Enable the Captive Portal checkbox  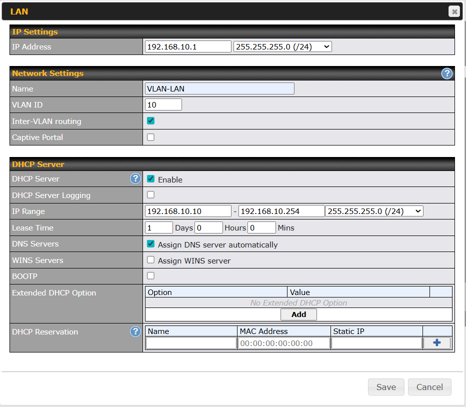pos(150,137)
